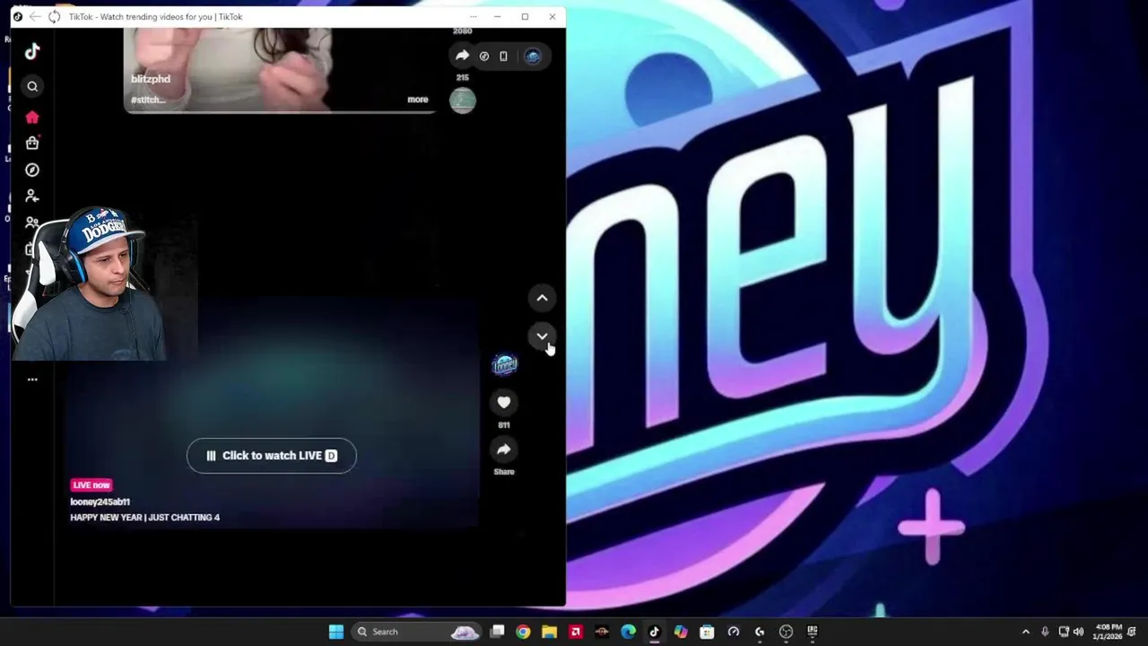The width and height of the screenshot is (1148, 646).
Task: Click the taskbar Search box
Action: click(417, 632)
